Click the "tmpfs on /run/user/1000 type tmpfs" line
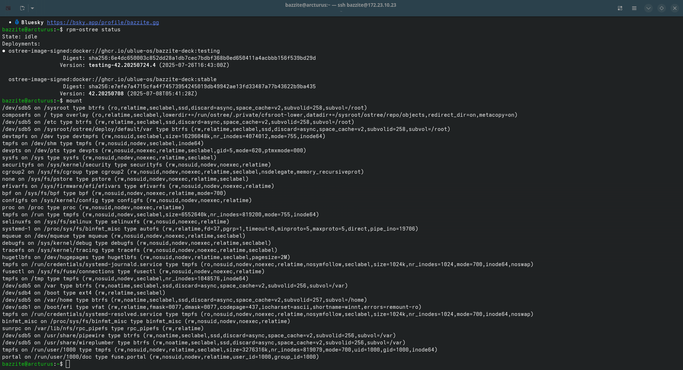The width and height of the screenshot is (683, 370). coord(220,350)
